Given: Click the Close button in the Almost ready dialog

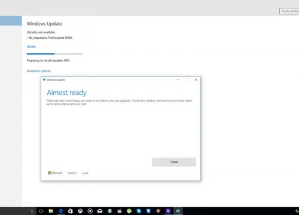Looking at the screenshot, I should coord(174,162).
